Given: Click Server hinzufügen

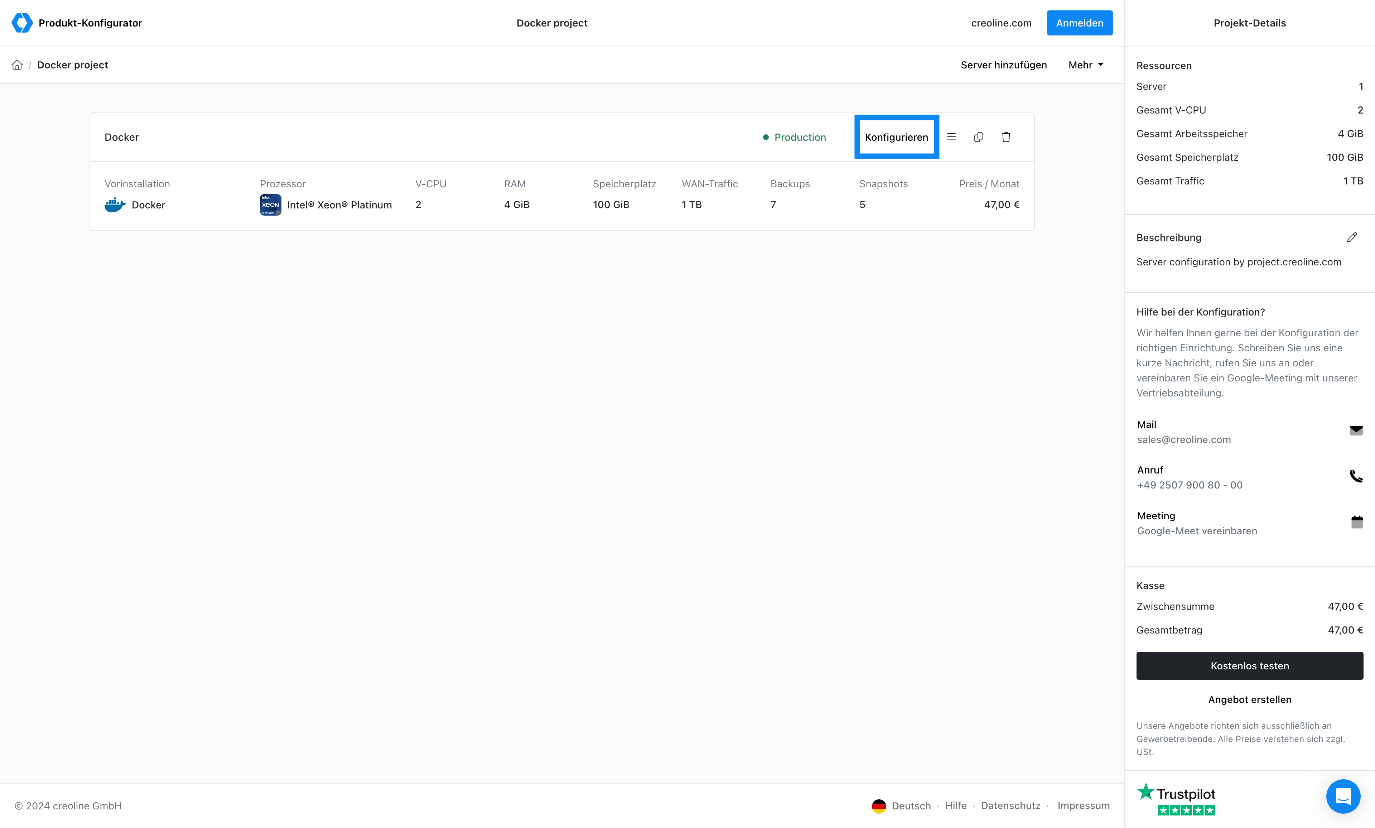Looking at the screenshot, I should tap(1004, 65).
